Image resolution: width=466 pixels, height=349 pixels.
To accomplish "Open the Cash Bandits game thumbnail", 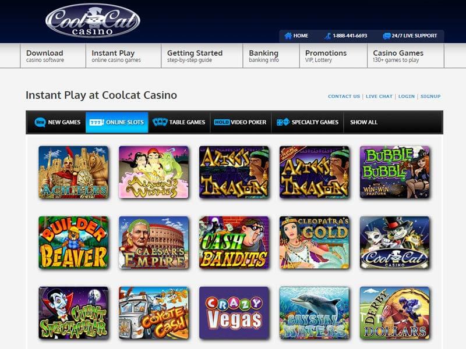I will tap(234, 243).
